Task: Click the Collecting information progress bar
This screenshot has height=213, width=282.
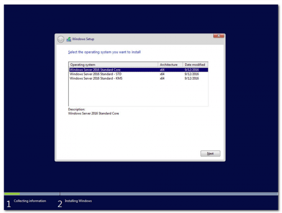Action: 32,194
